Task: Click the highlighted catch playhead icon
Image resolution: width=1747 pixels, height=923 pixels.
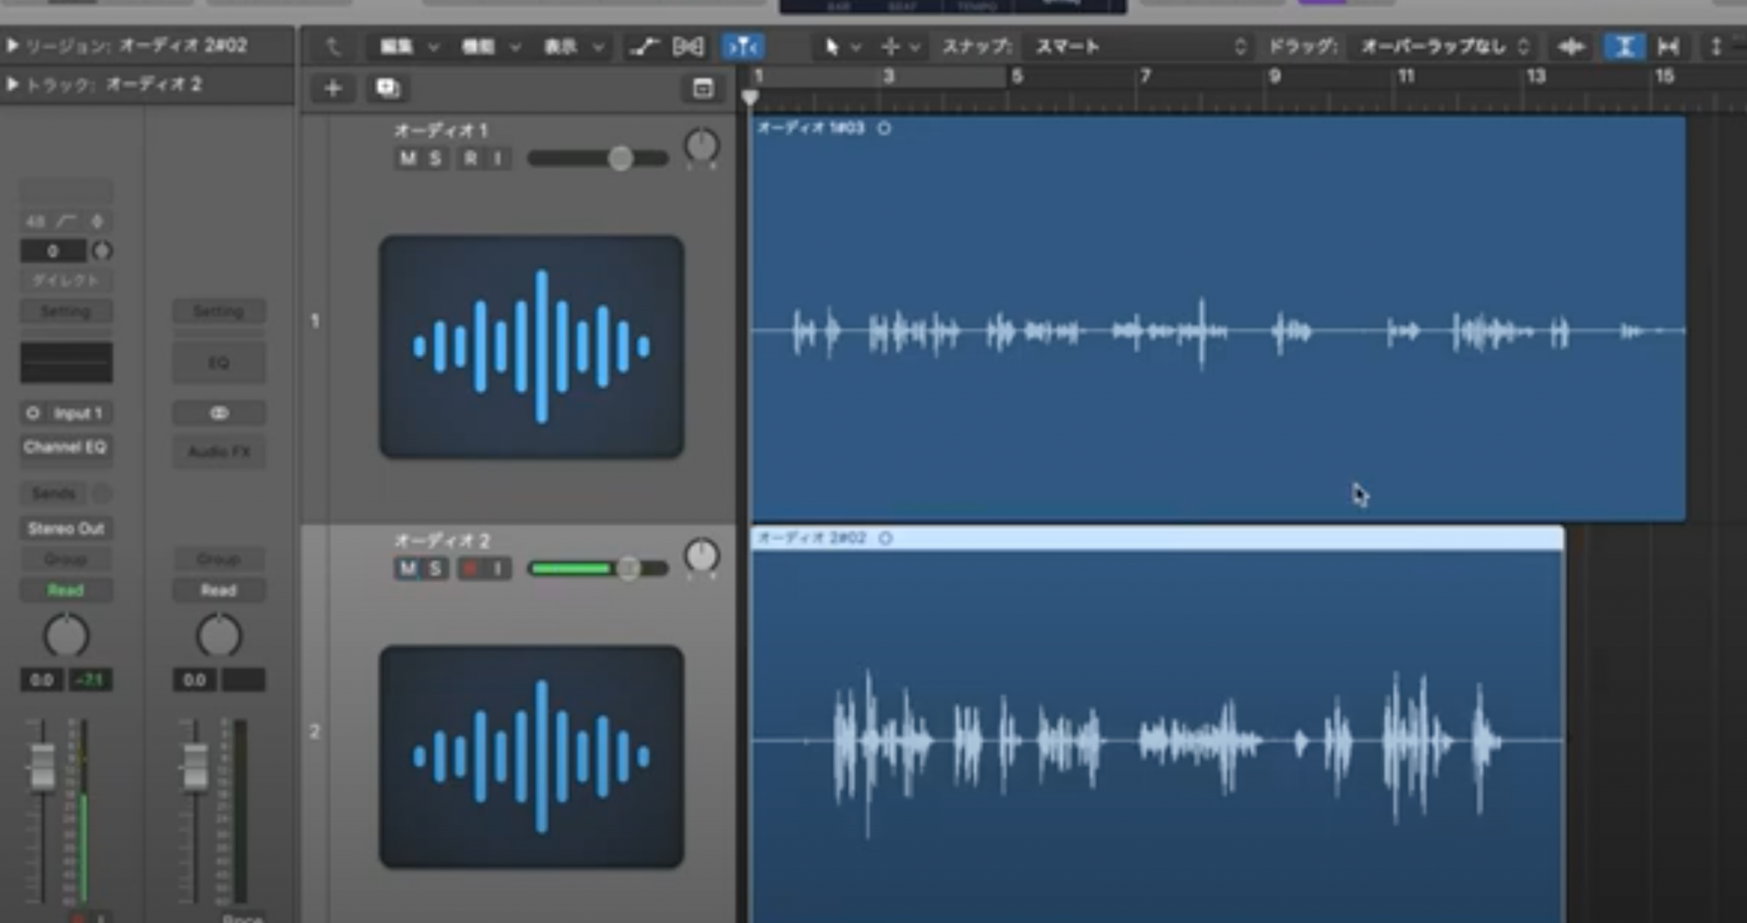Action: coord(742,47)
